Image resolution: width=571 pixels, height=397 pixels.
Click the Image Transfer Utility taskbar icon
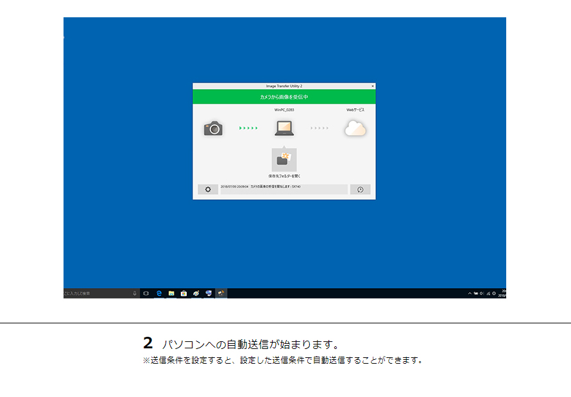pyautogui.click(x=220, y=293)
